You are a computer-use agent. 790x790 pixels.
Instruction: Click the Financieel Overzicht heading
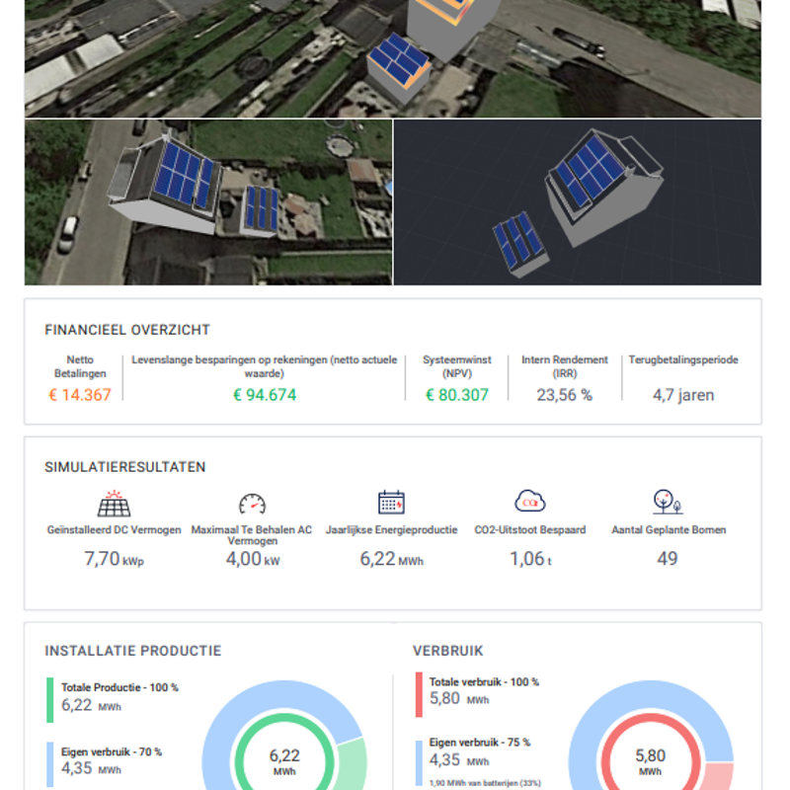127,330
